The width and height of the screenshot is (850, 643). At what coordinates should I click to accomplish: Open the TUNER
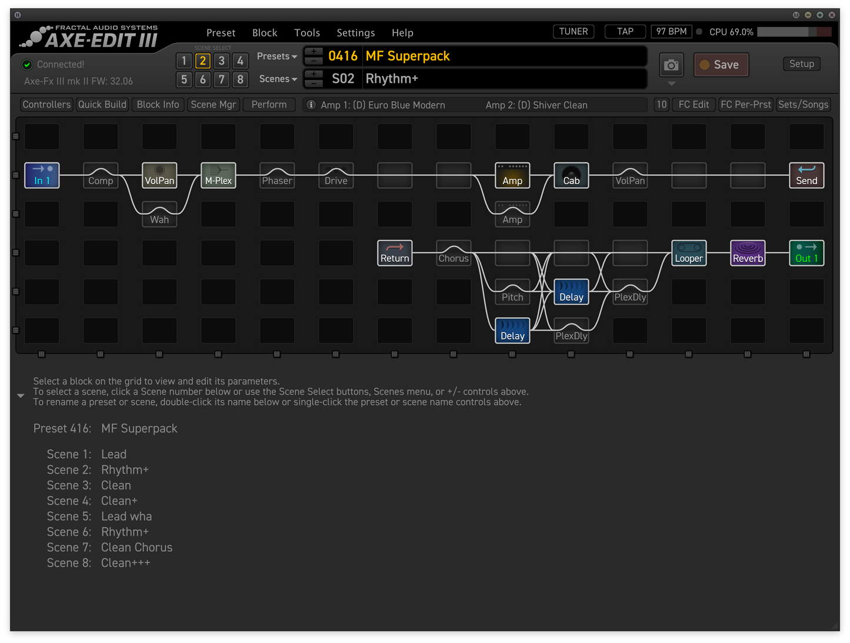tap(574, 32)
